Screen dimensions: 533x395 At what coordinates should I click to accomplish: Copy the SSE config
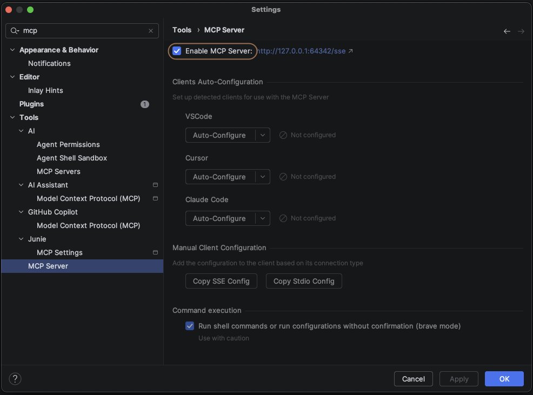click(221, 281)
